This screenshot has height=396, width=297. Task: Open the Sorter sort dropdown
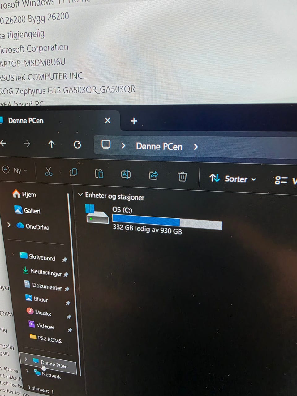(x=233, y=179)
